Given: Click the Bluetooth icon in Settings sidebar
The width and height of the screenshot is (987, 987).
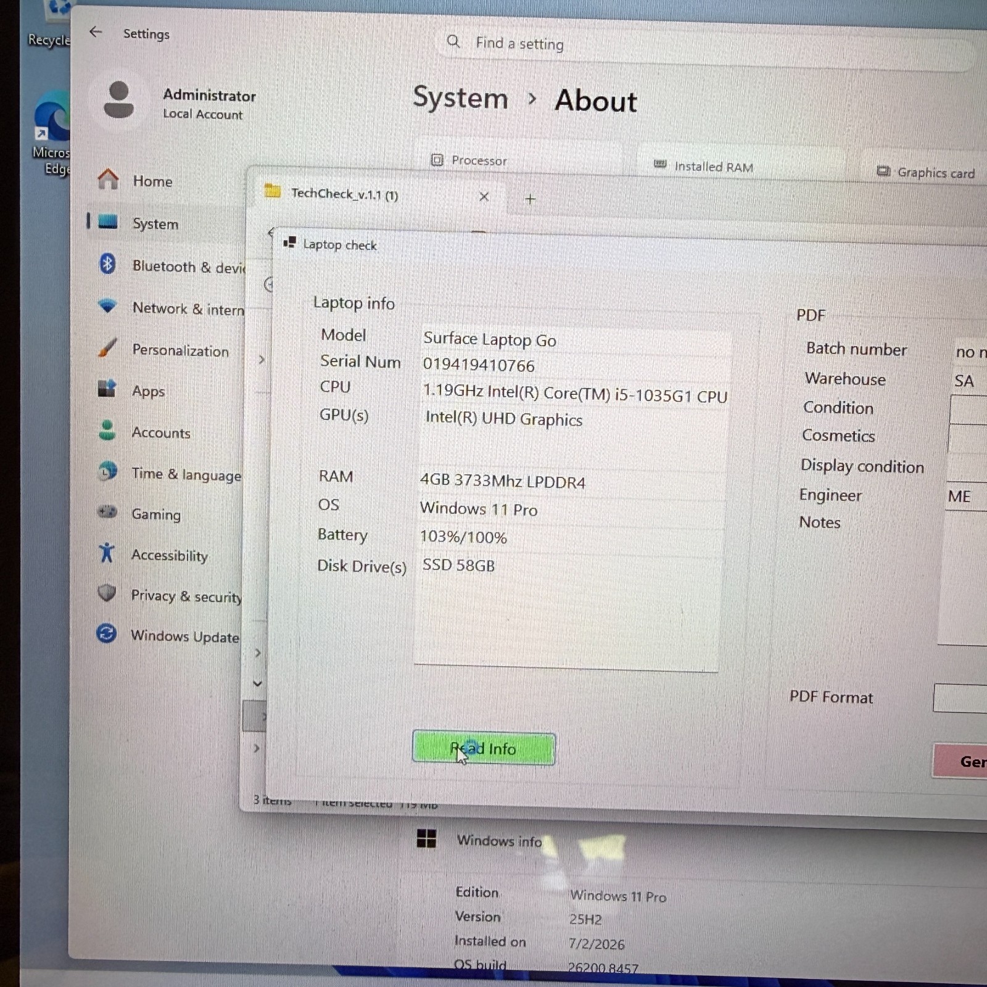Looking at the screenshot, I should (107, 263).
